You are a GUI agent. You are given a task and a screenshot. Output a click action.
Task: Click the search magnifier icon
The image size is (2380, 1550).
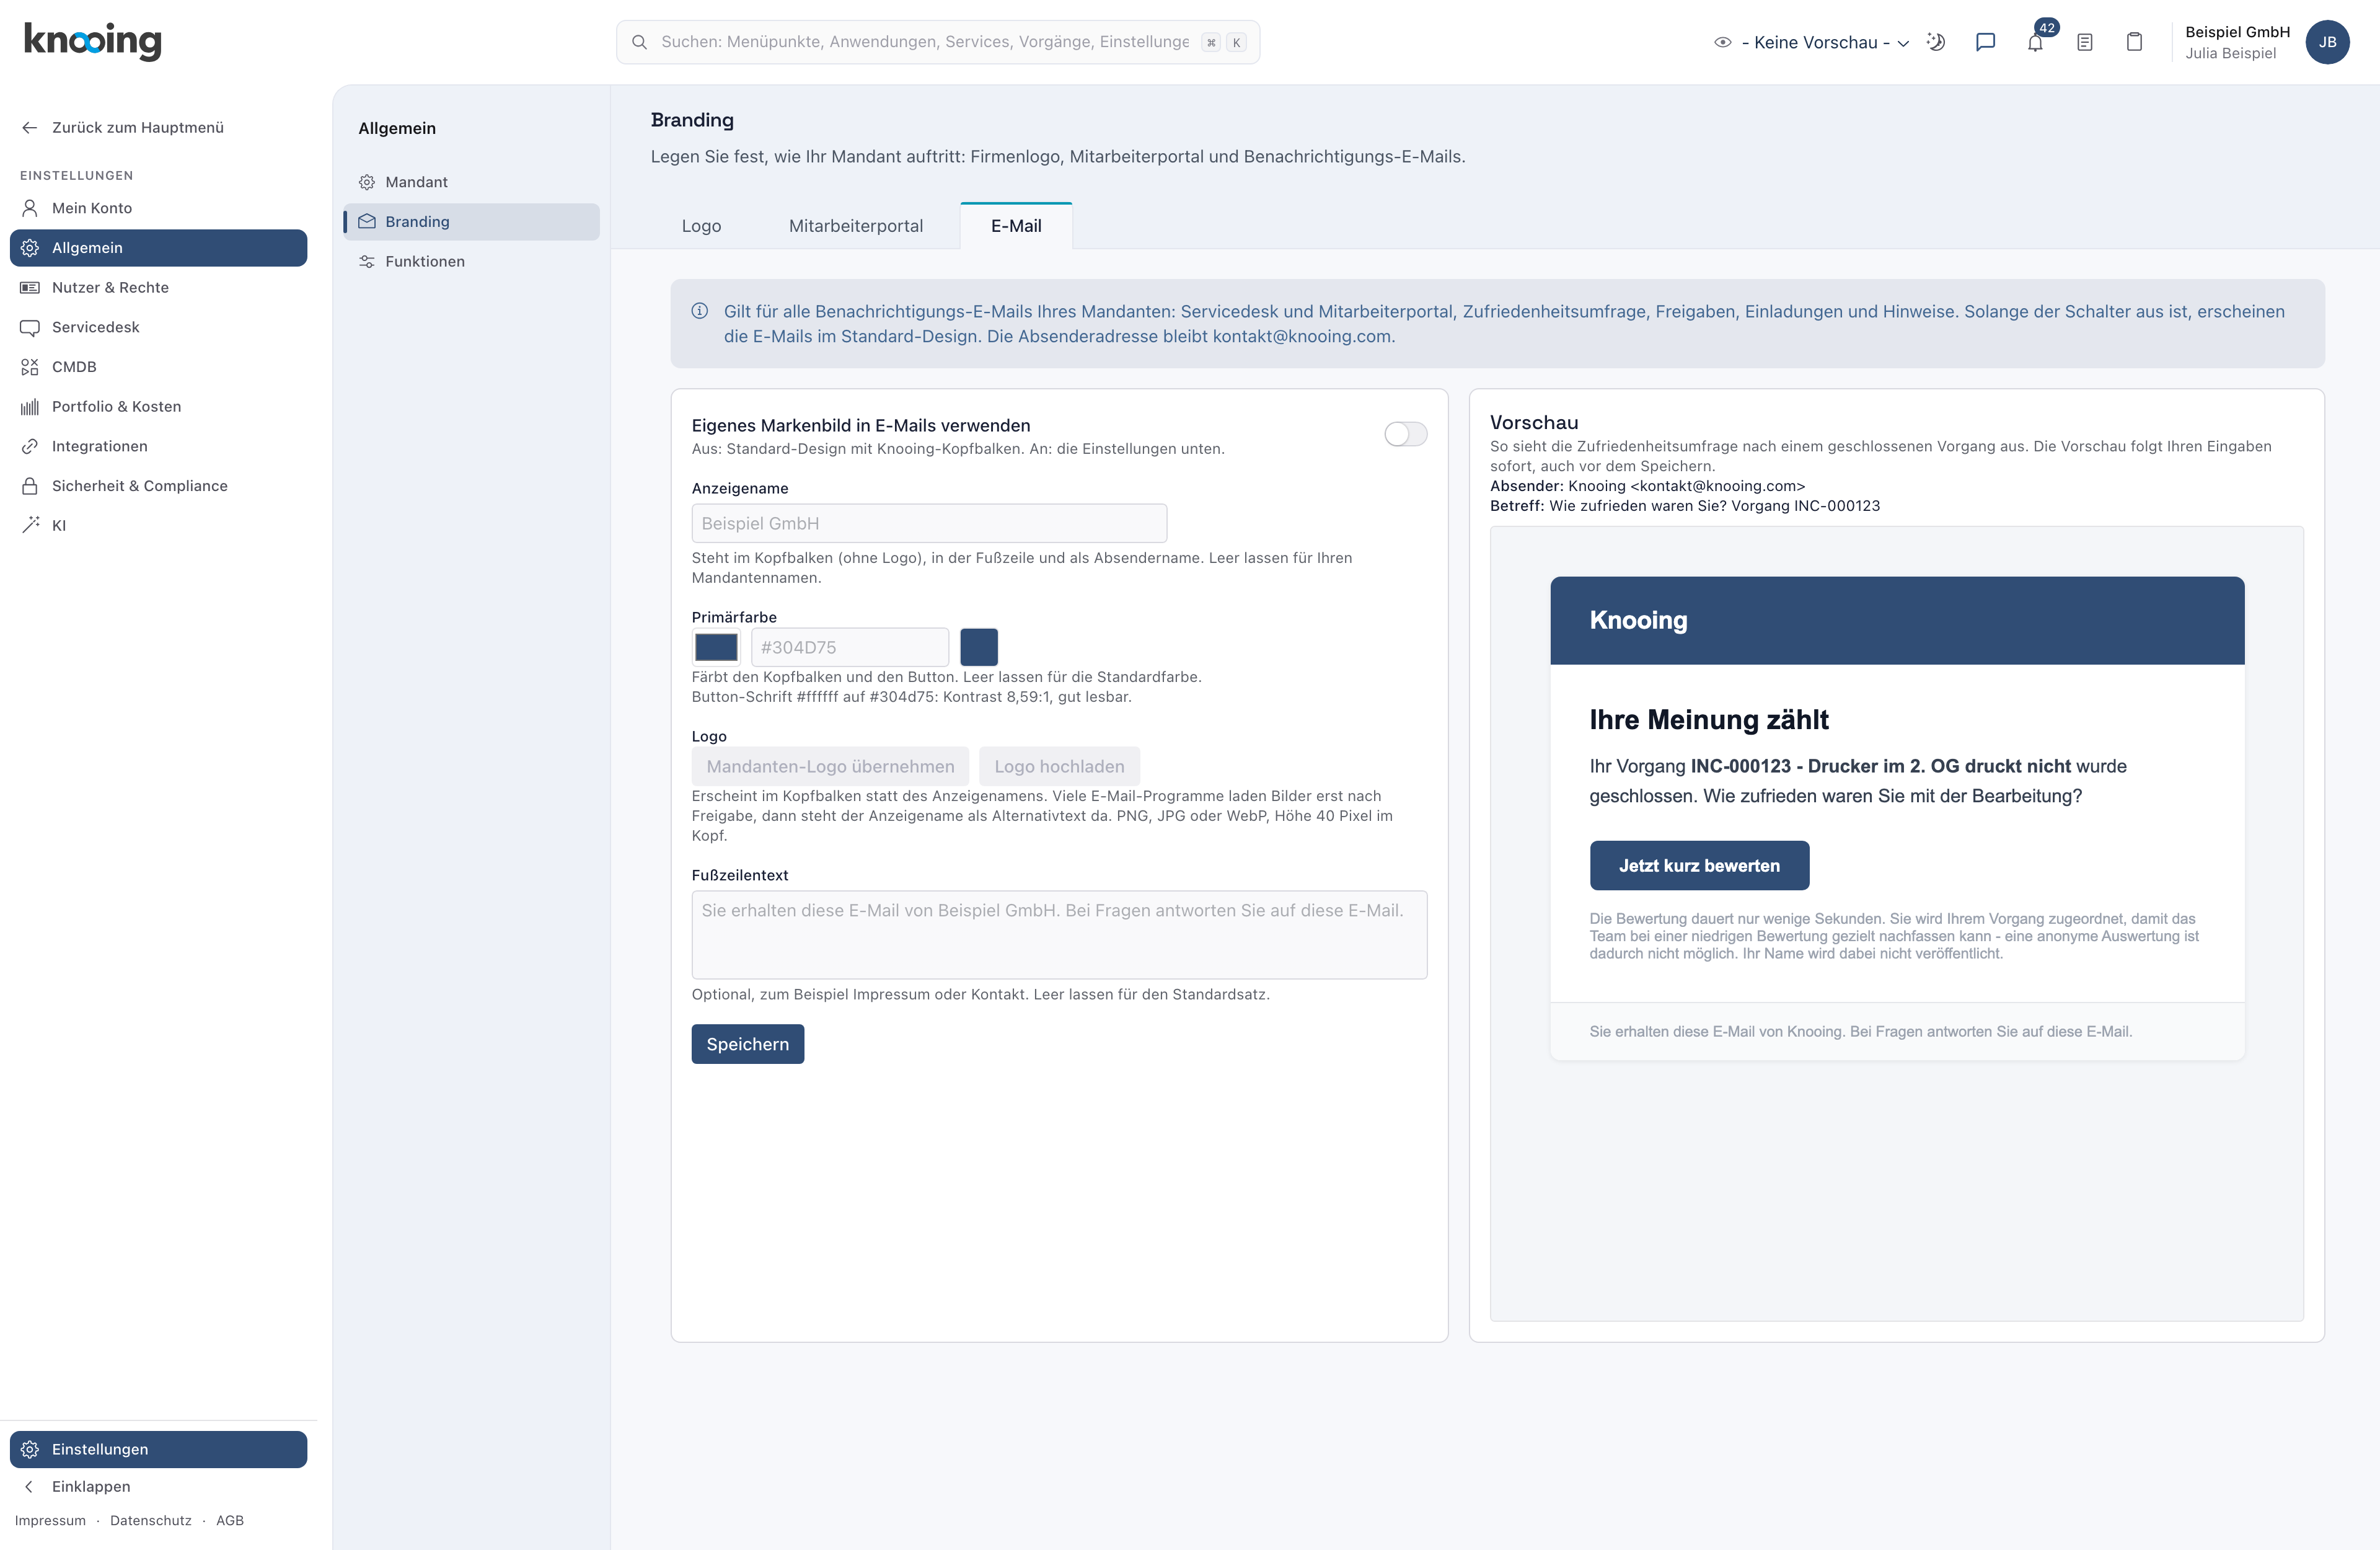pos(639,42)
